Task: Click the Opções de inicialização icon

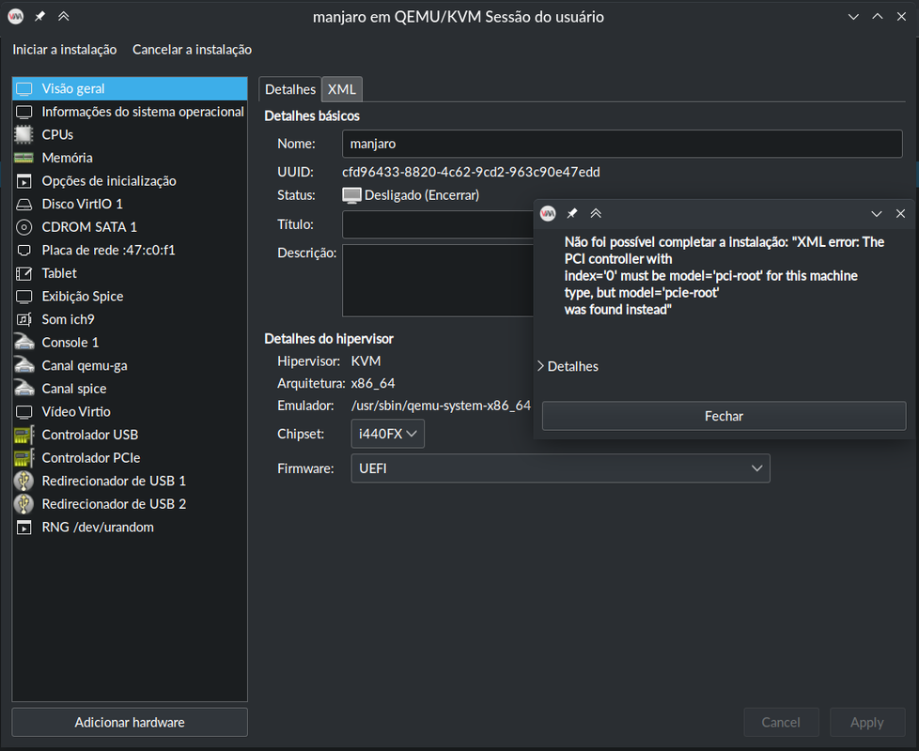Action: (x=24, y=181)
